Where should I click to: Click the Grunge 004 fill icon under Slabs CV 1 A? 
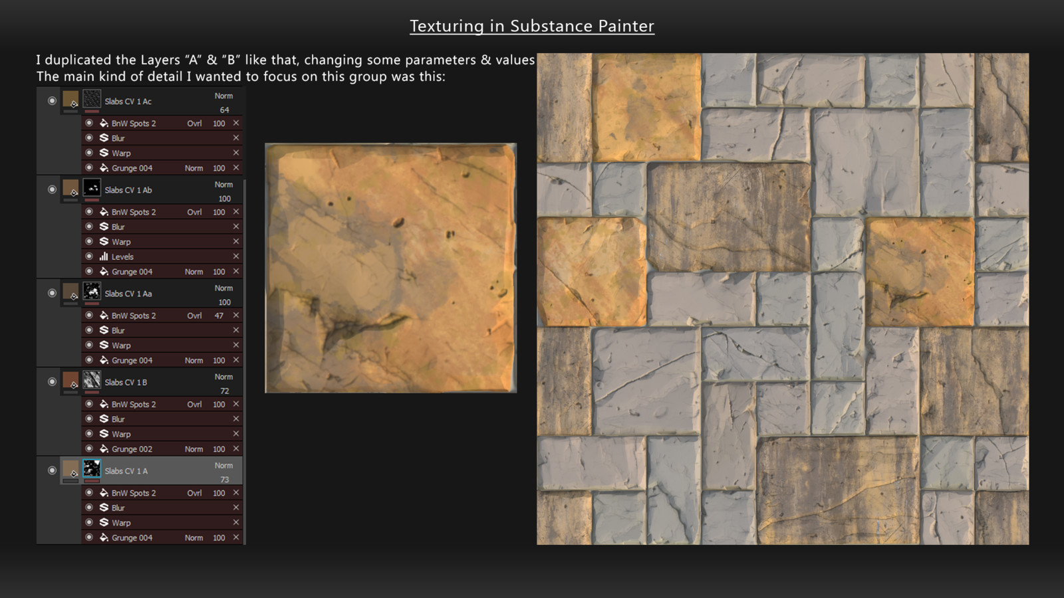pos(104,538)
